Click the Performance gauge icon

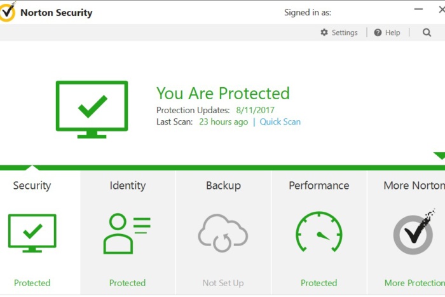point(319,231)
